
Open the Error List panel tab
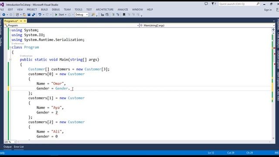(19, 147)
